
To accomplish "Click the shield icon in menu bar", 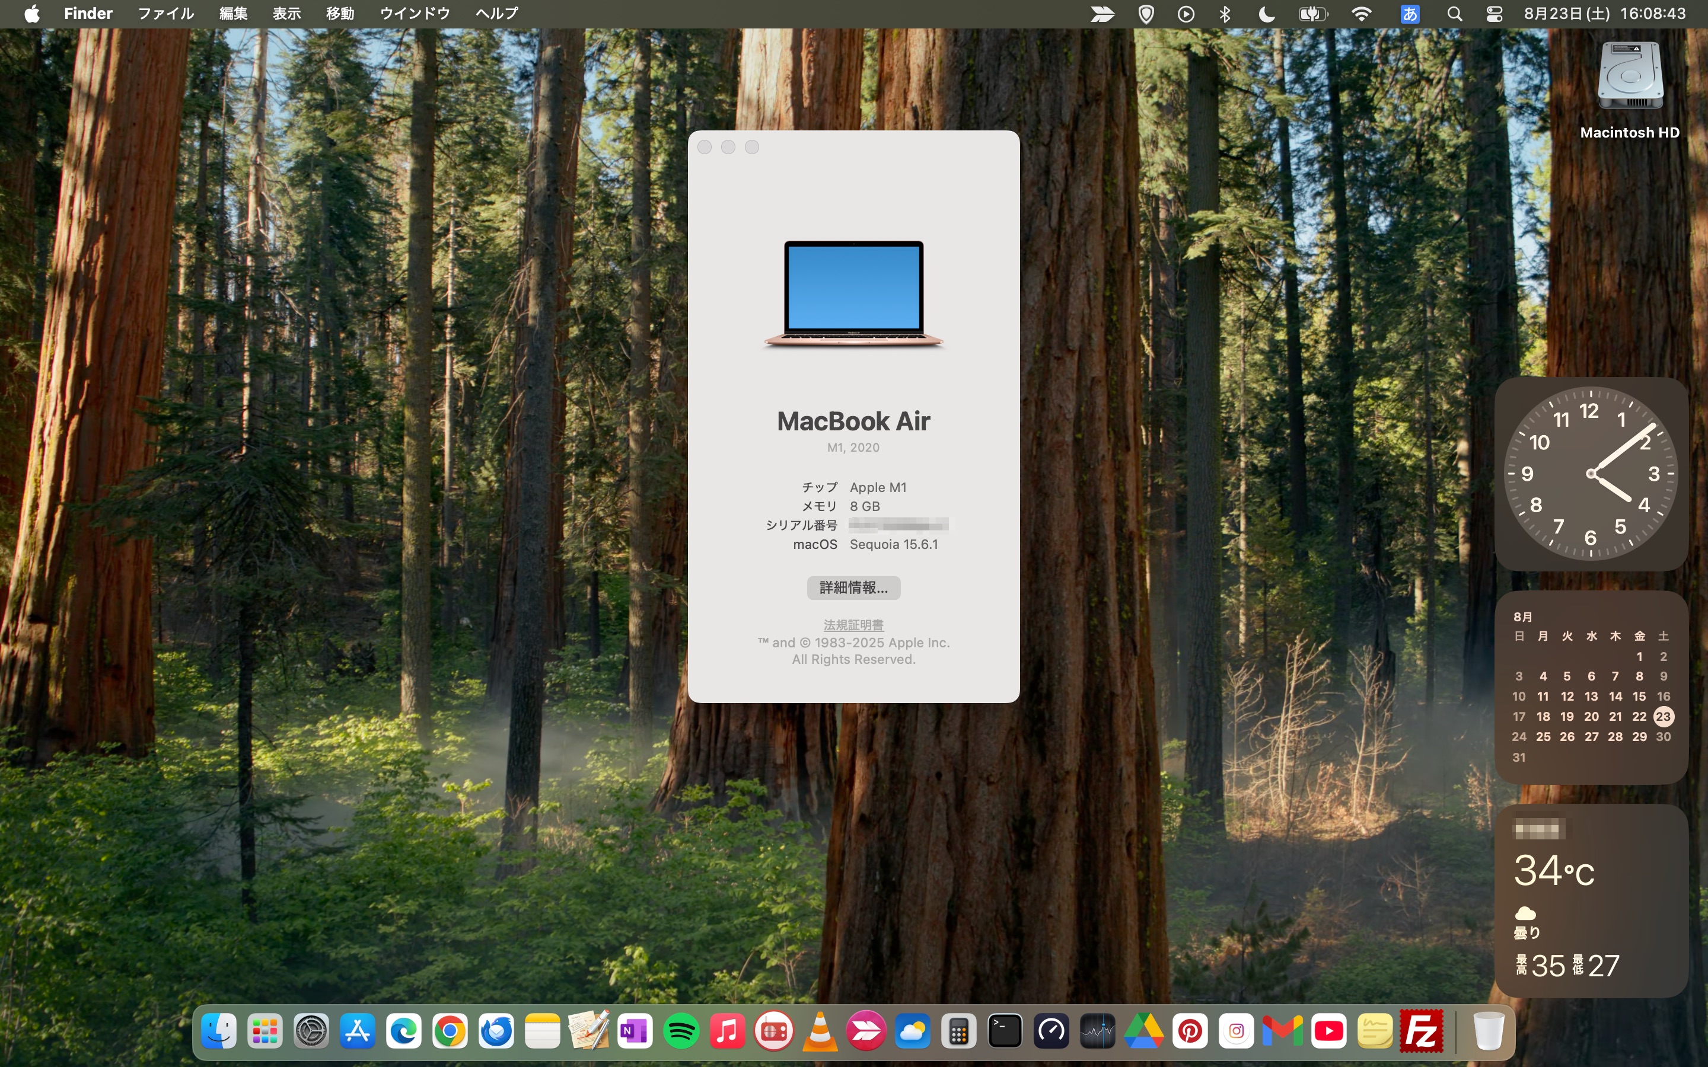I will [x=1147, y=14].
